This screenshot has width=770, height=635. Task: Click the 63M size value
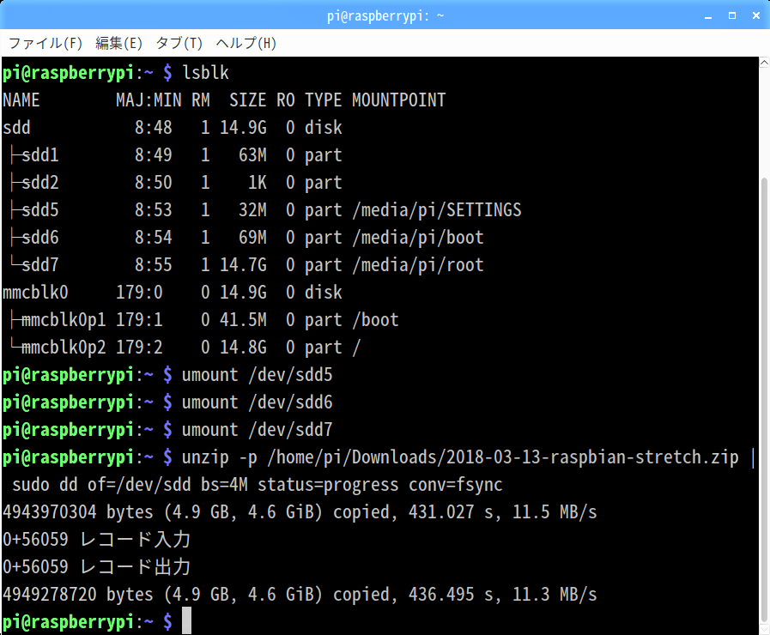pos(252,155)
